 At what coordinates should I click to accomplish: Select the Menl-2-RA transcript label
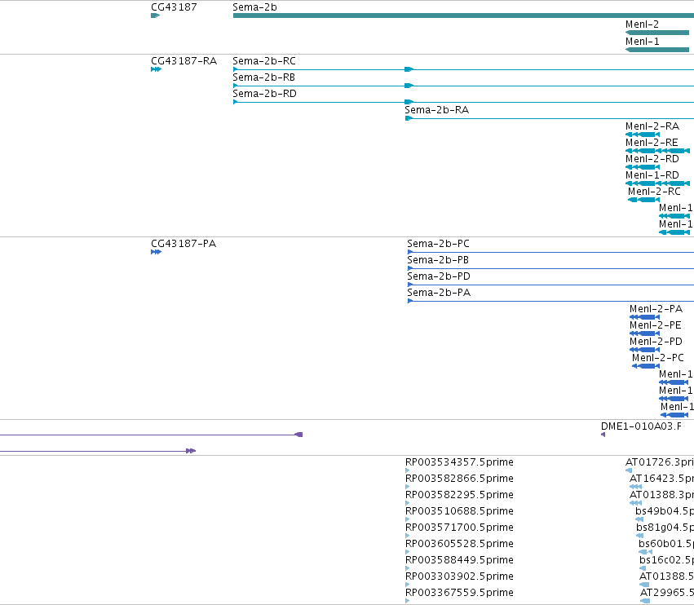[652, 126]
